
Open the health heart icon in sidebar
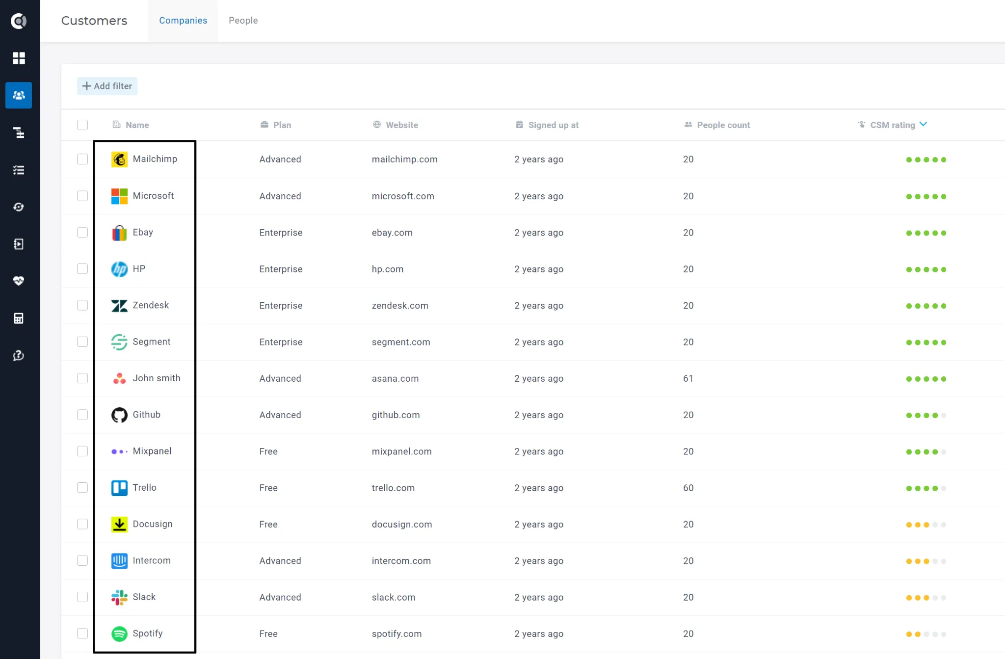pyautogui.click(x=19, y=281)
